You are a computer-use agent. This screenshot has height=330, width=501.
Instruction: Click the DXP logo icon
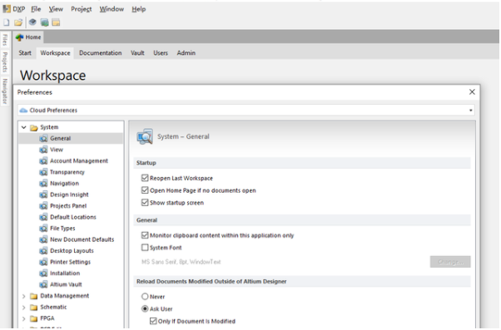[x=7, y=9]
